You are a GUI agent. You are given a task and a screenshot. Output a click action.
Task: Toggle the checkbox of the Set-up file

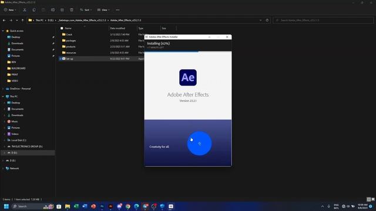point(61,59)
